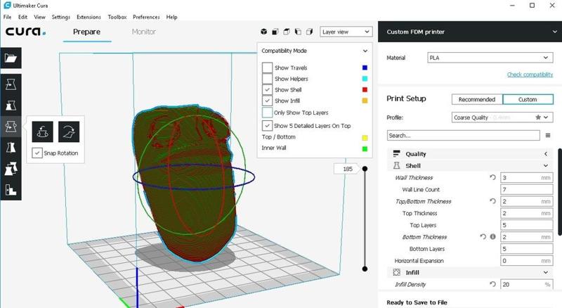Open file with the folder icon
Screen dimensions: 562x308
[x=11, y=58]
